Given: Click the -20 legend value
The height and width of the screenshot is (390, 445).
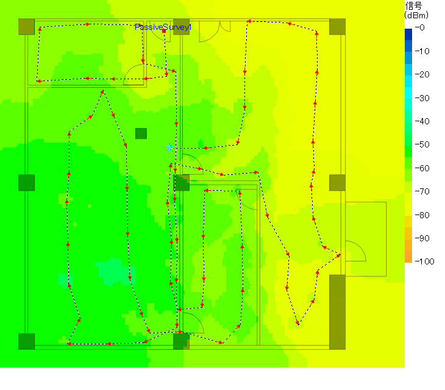Looking at the screenshot, I should pos(422,74).
